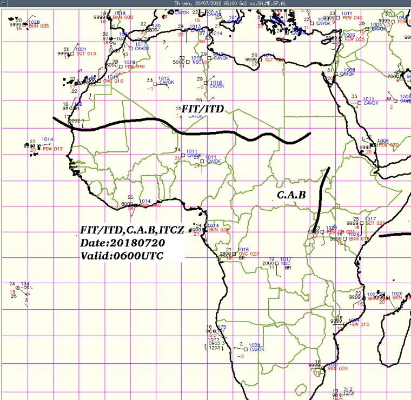Select the station marker reporting OVC 023
Viewport: 411px width, 400px height.
tap(235, 254)
